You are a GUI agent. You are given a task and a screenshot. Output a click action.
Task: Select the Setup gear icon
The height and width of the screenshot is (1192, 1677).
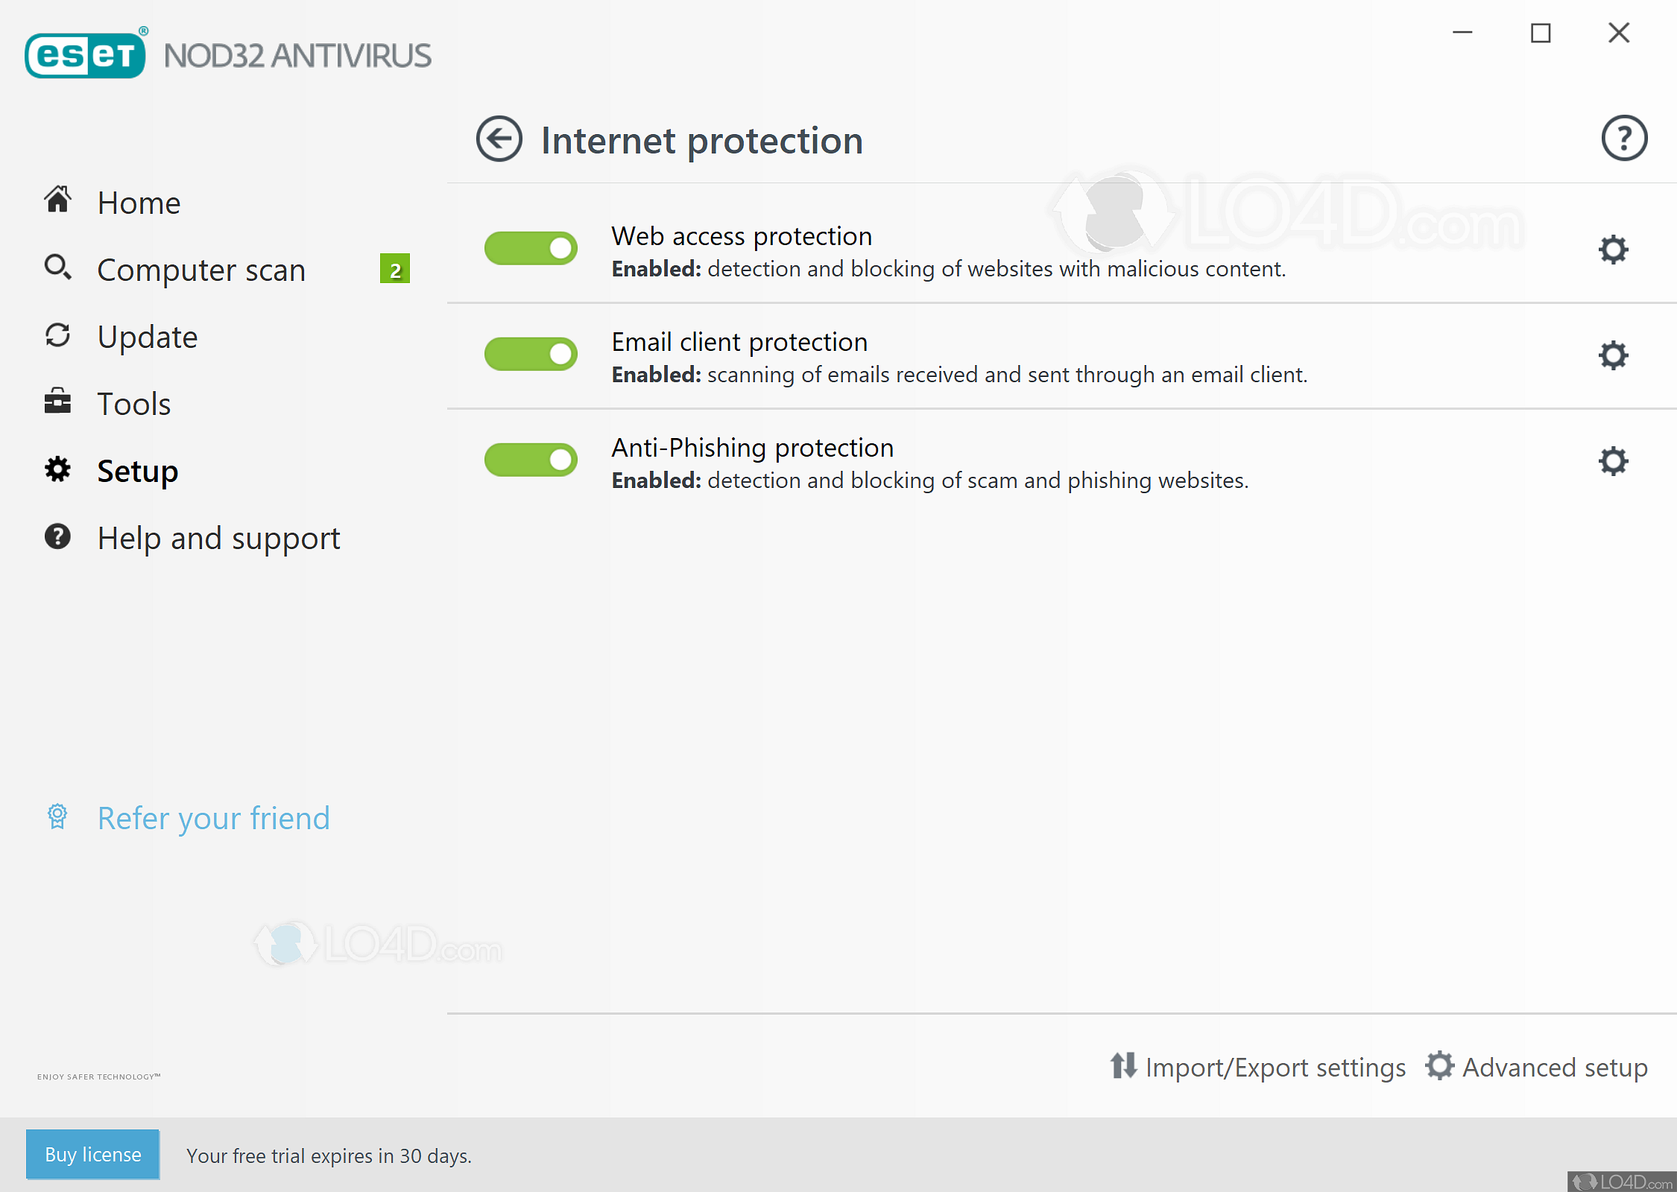coord(58,469)
